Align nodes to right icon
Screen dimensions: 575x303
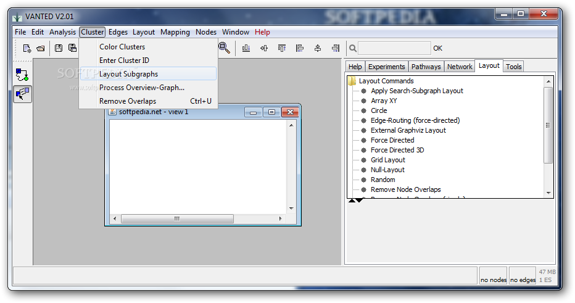[x=336, y=48]
